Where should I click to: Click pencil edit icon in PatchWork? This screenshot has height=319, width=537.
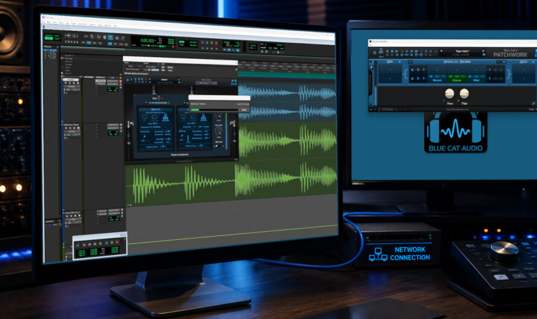point(533,104)
